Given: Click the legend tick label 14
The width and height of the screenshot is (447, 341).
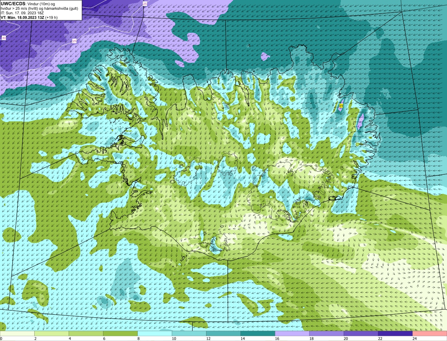Looking at the screenshot, I should pyautogui.click(x=242, y=339).
